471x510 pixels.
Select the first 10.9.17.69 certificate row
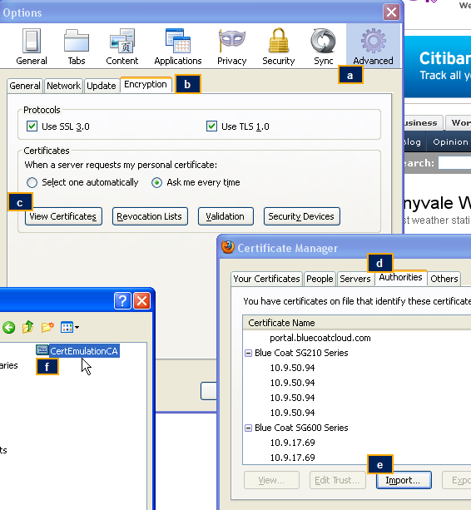tap(292, 443)
